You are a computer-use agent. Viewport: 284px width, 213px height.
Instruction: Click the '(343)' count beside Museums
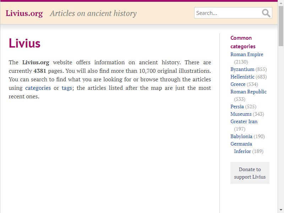coord(258,114)
